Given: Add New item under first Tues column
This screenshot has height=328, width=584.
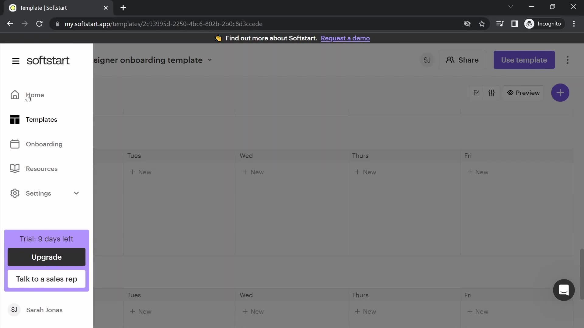Looking at the screenshot, I should (x=141, y=172).
